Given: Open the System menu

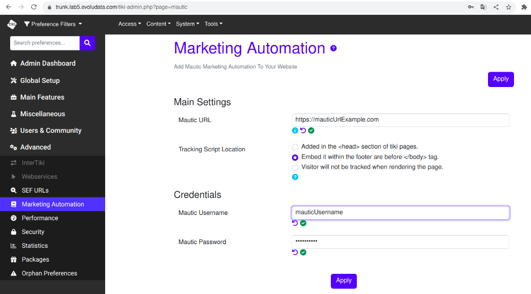Looking at the screenshot, I should [x=187, y=24].
